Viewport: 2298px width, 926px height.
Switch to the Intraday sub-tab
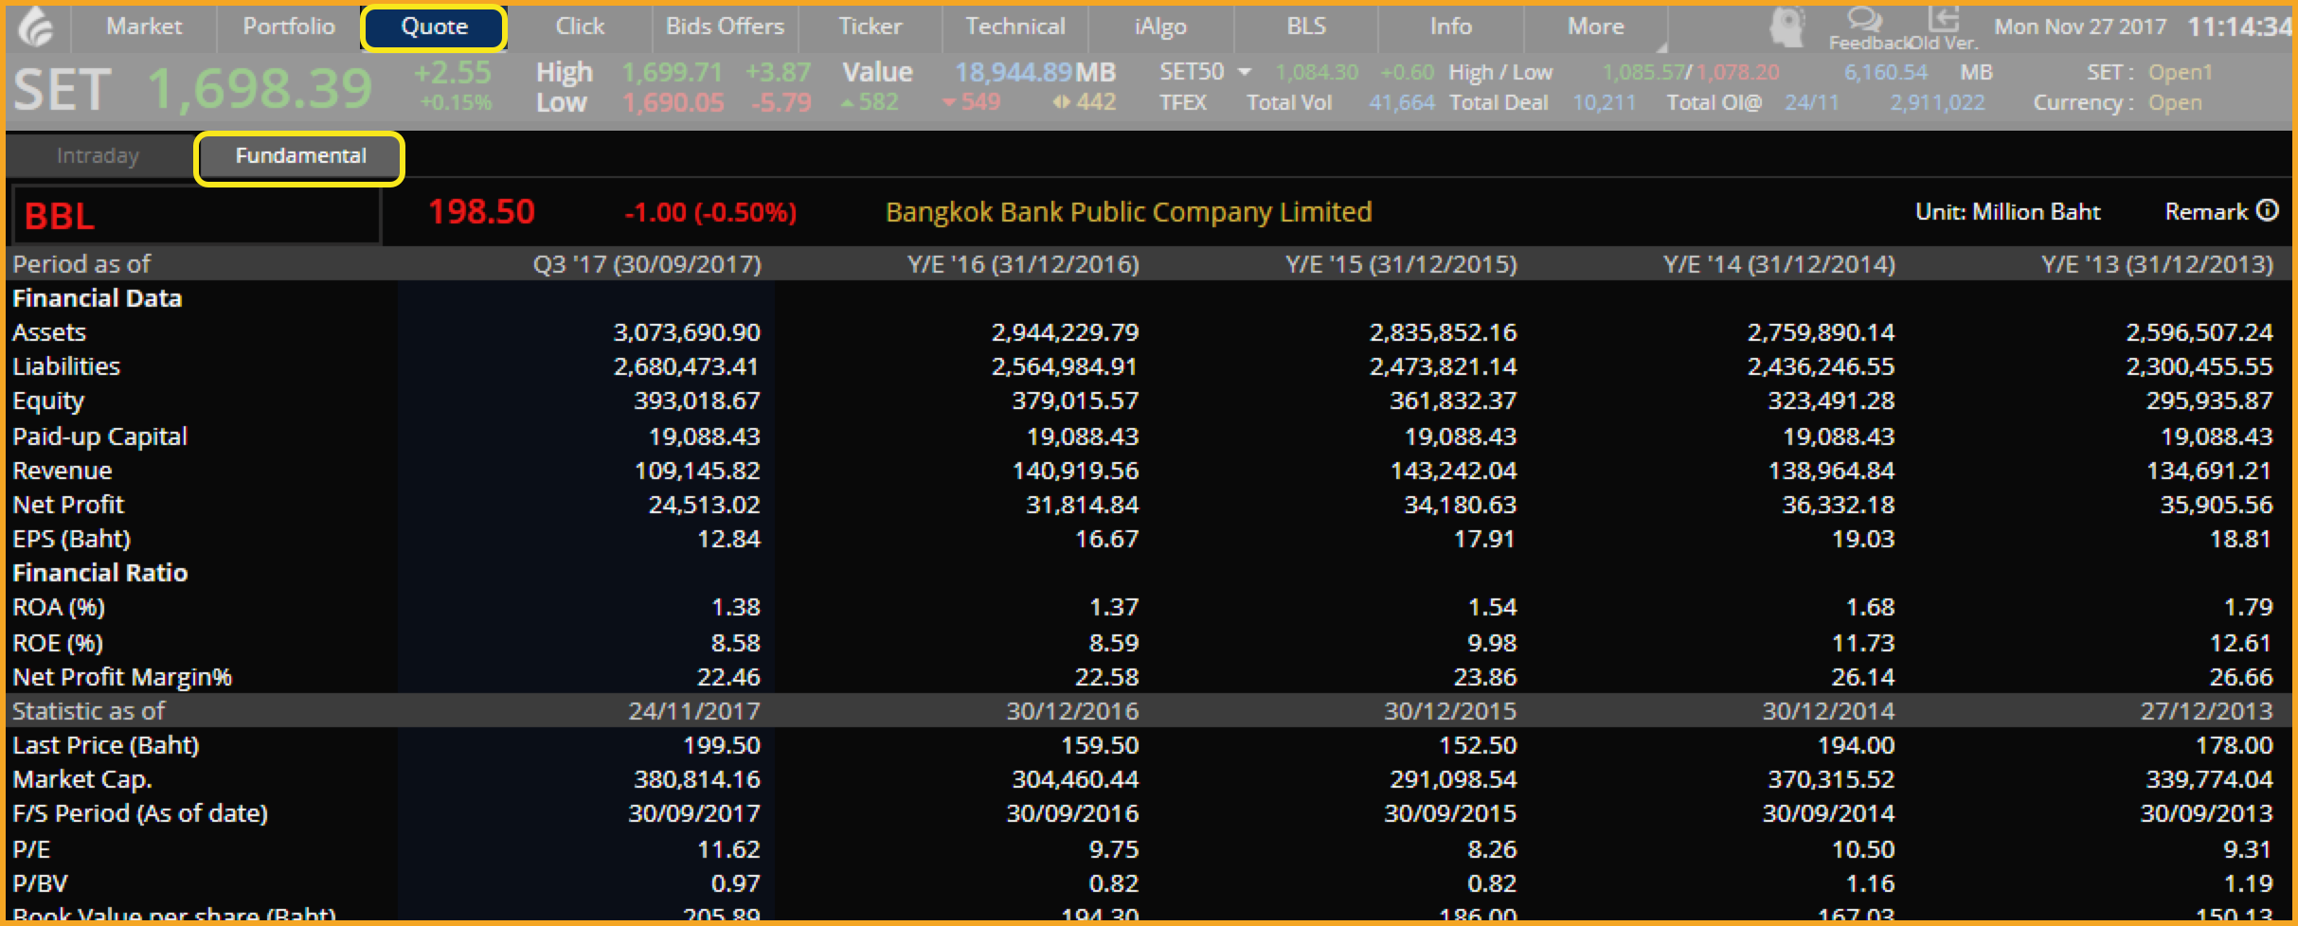pos(98,155)
